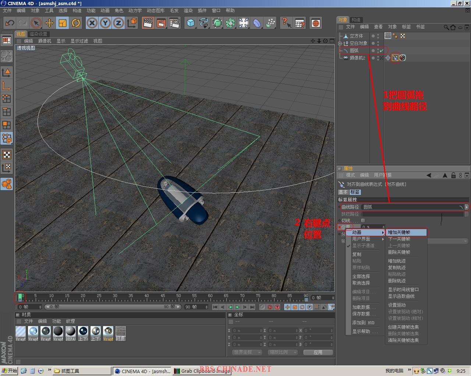Screen dimensions: 471x376
Task: Open the 世界坐标 coordinate dropdown
Action: (247, 352)
